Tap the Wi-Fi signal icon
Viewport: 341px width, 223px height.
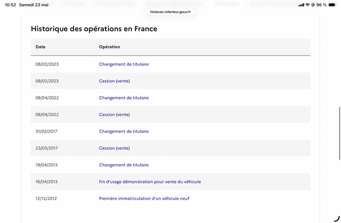(x=307, y=5)
